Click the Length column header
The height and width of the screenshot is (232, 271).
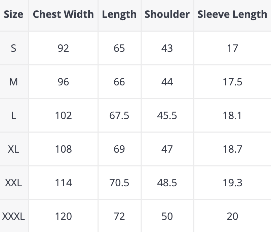pos(119,14)
